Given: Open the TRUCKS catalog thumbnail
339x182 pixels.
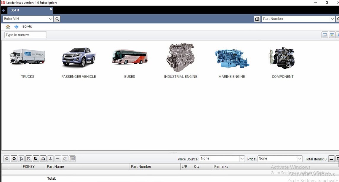Looking at the screenshot, I should click(x=28, y=57).
